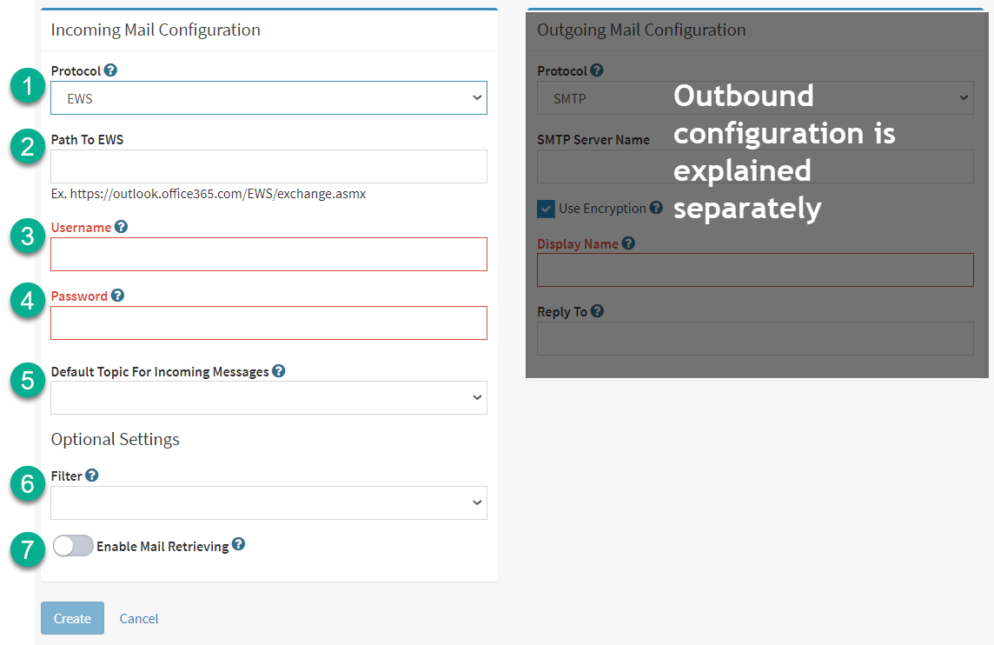Click help icon next to Display Name
This screenshot has width=994, height=645.
pyautogui.click(x=628, y=243)
